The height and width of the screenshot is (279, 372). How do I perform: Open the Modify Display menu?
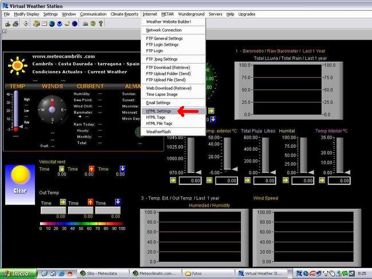coord(26,14)
